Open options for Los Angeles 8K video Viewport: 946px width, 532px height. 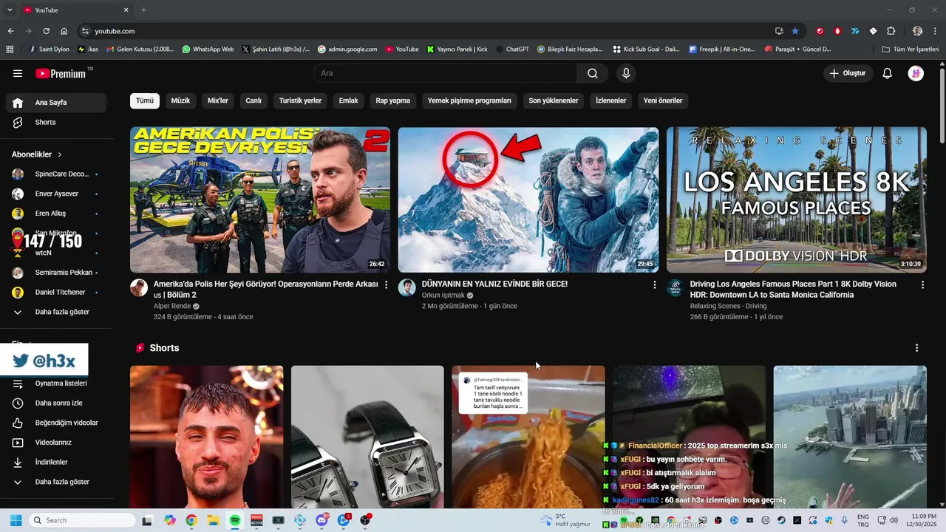pyautogui.click(x=922, y=284)
